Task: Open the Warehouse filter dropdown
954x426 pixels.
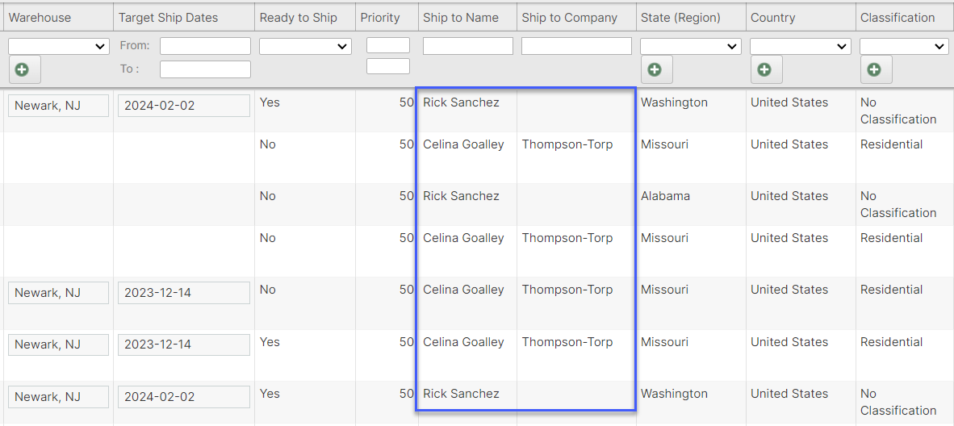Action: point(59,47)
